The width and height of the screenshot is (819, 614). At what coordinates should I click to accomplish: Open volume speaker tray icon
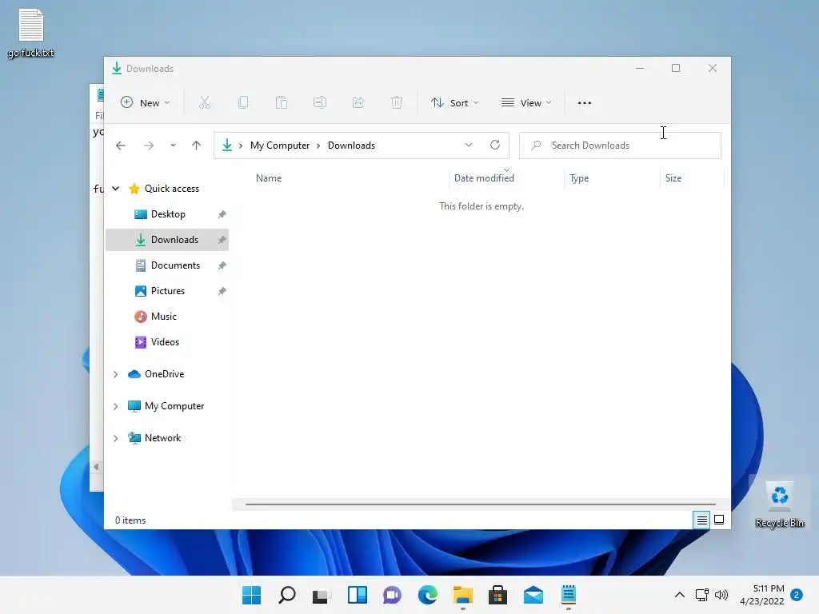click(x=721, y=595)
